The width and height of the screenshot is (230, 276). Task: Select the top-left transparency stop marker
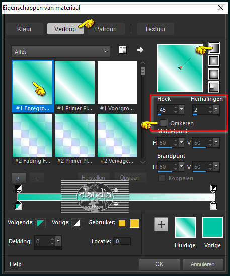coord(18,188)
